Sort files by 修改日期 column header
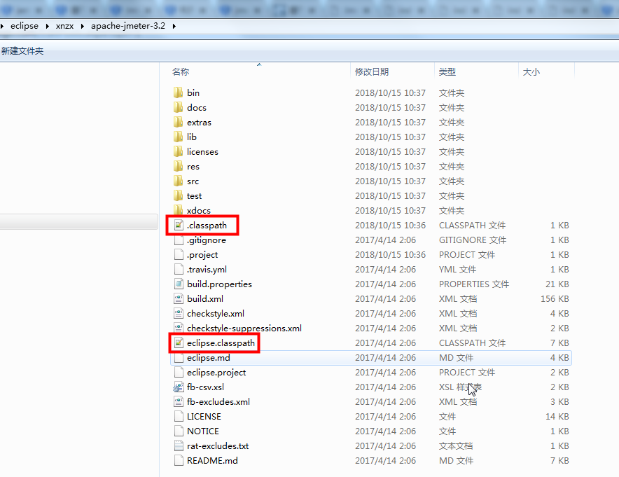This screenshot has width=619, height=477. [x=372, y=72]
